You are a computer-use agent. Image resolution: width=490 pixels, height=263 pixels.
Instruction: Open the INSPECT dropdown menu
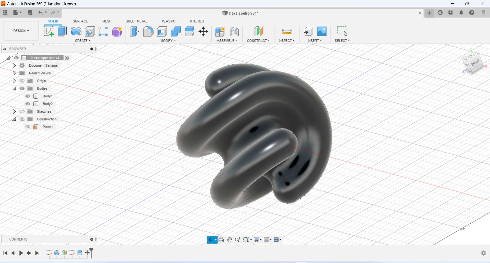[287, 41]
